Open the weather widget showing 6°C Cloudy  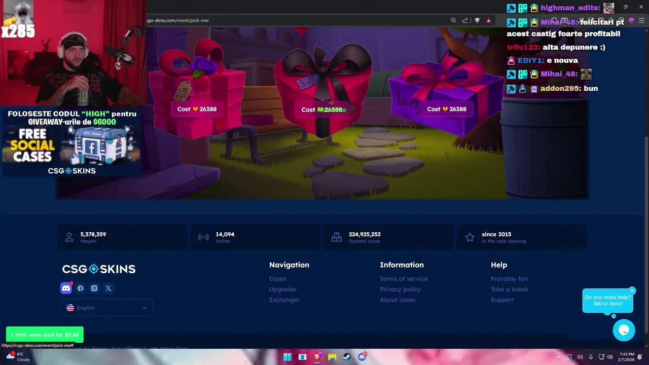pos(18,357)
